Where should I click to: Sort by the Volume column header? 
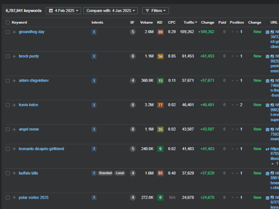click(146, 22)
